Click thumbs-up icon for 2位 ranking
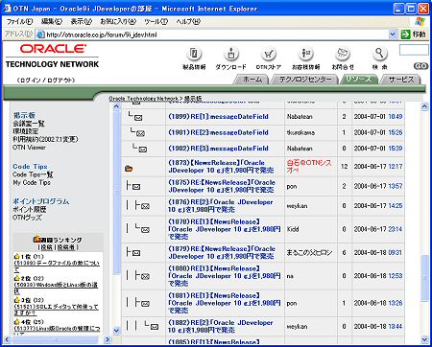432x347 pixels. click(17, 278)
